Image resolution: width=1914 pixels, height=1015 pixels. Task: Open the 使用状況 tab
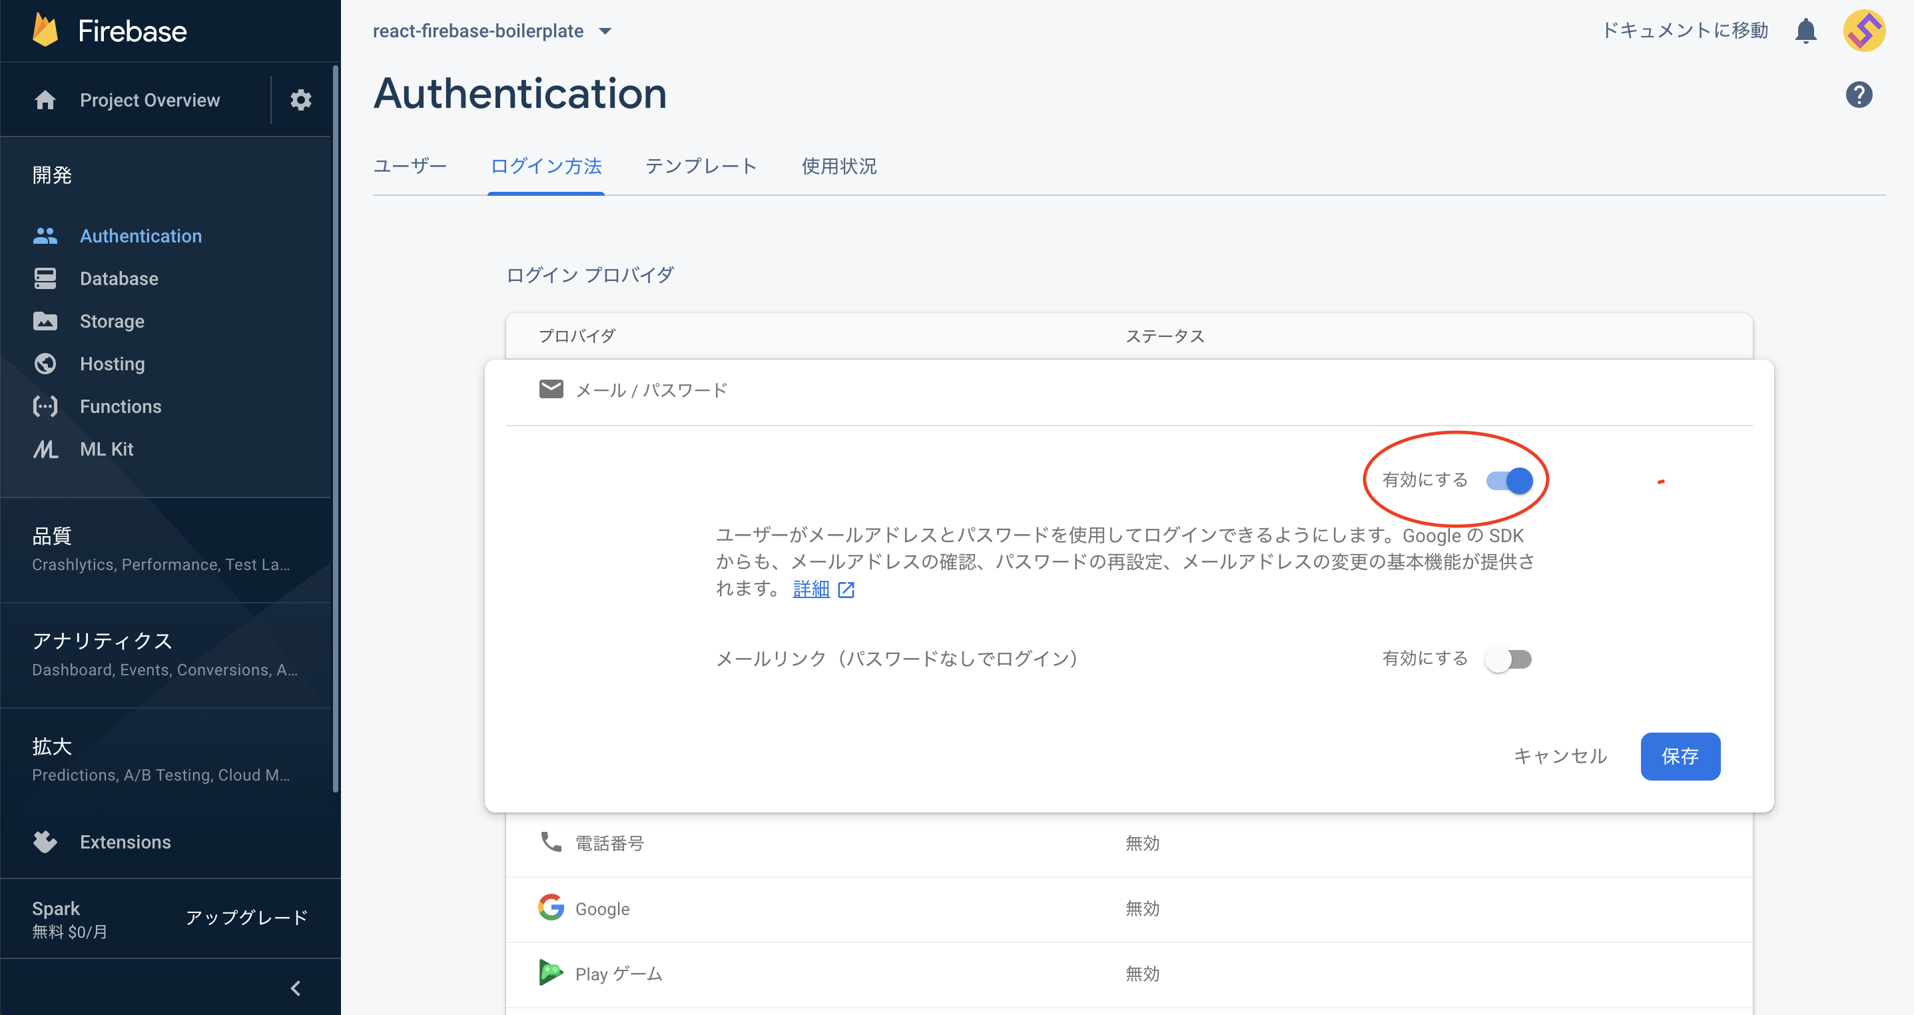839,167
